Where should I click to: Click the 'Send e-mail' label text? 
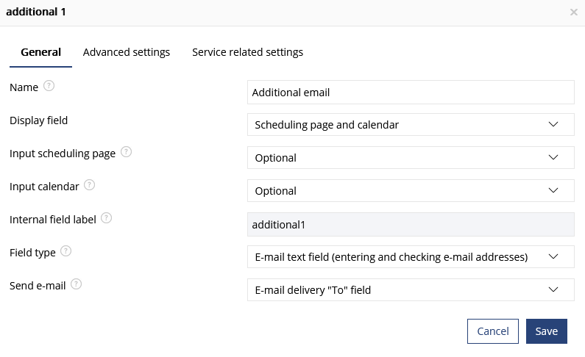38,286
